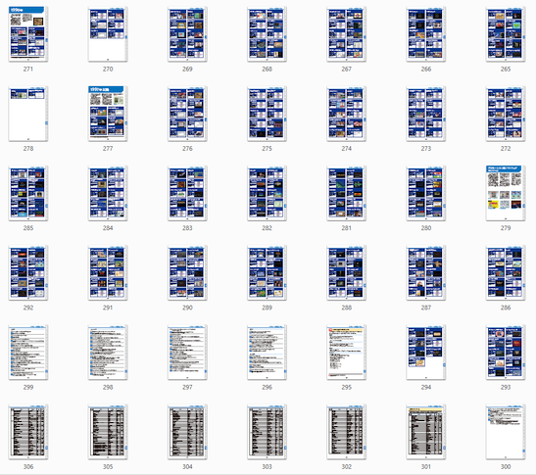This screenshot has height=475, width=536.
Task: Select page 273 thumbnail
Action: (x=426, y=114)
